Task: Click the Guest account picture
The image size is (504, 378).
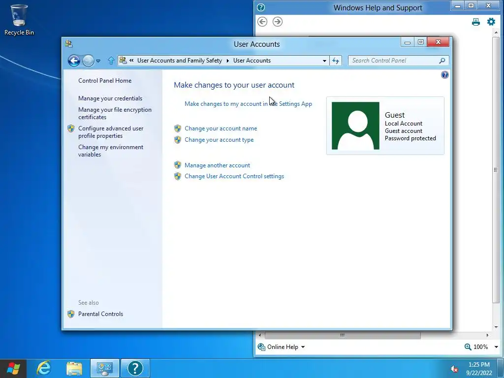Action: [x=355, y=126]
